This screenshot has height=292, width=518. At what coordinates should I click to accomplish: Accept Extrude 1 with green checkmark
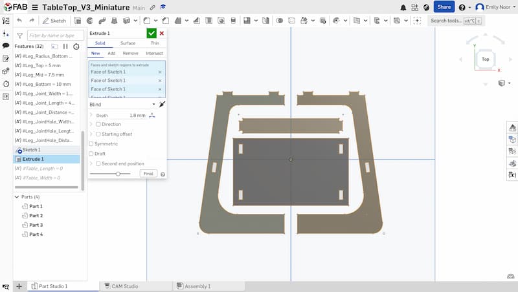pyautogui.click(x=152, y=33)
